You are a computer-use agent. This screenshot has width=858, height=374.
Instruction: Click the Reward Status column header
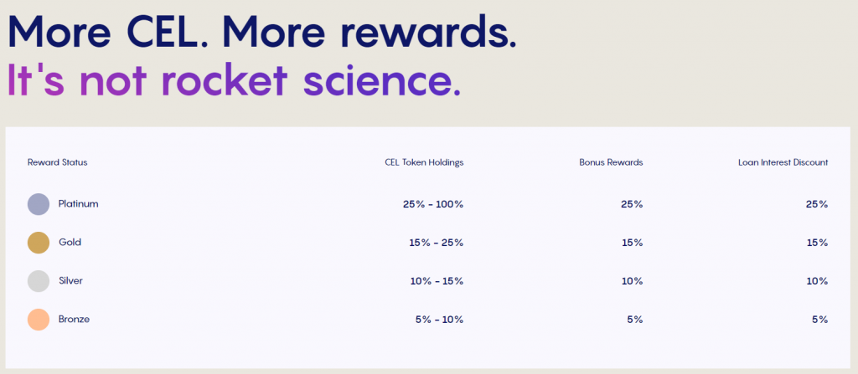(58, 162)
